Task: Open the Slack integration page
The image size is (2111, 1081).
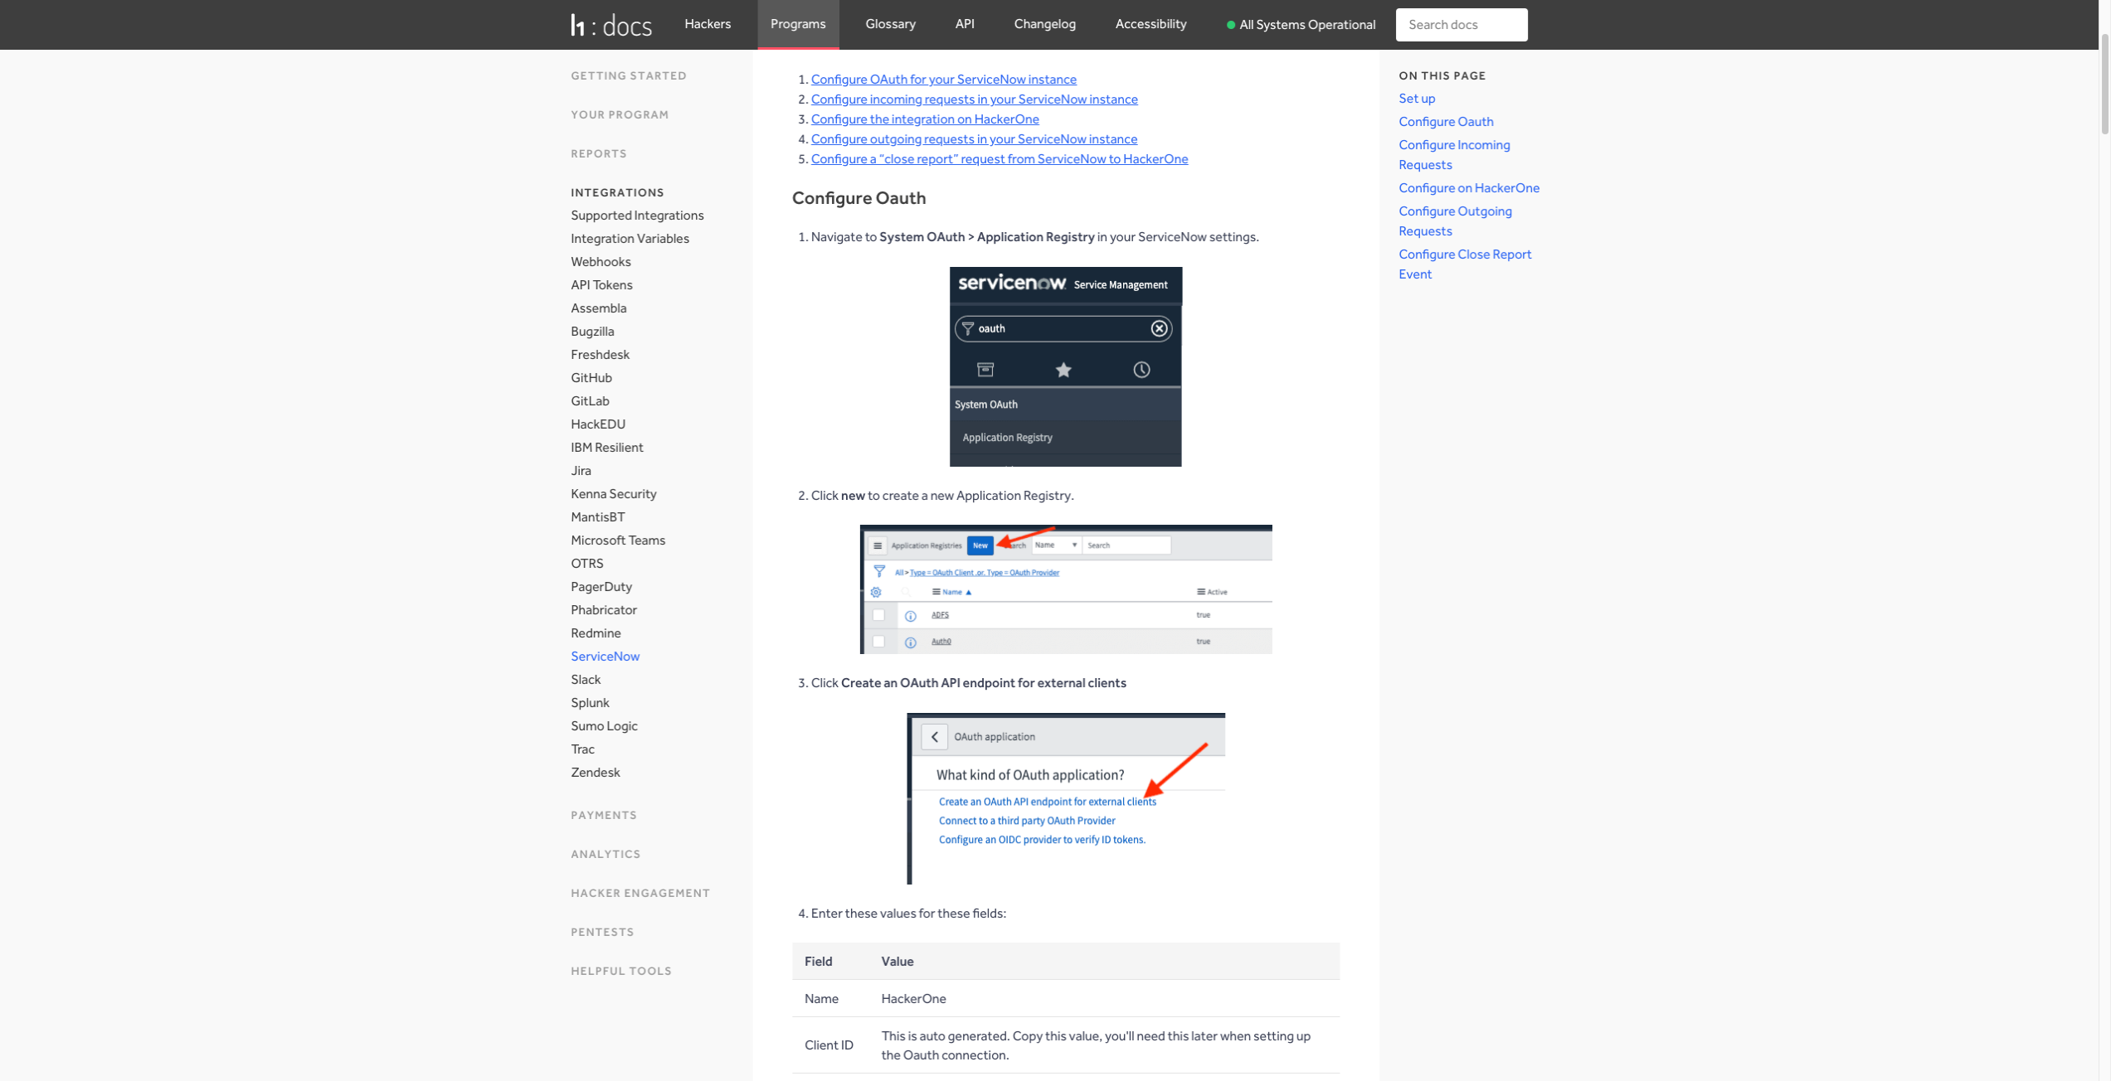Action: click(x=586, y=680)
